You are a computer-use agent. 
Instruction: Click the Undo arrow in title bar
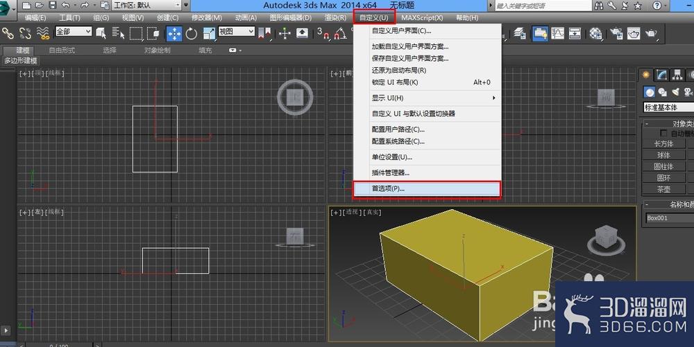(65, 6)
